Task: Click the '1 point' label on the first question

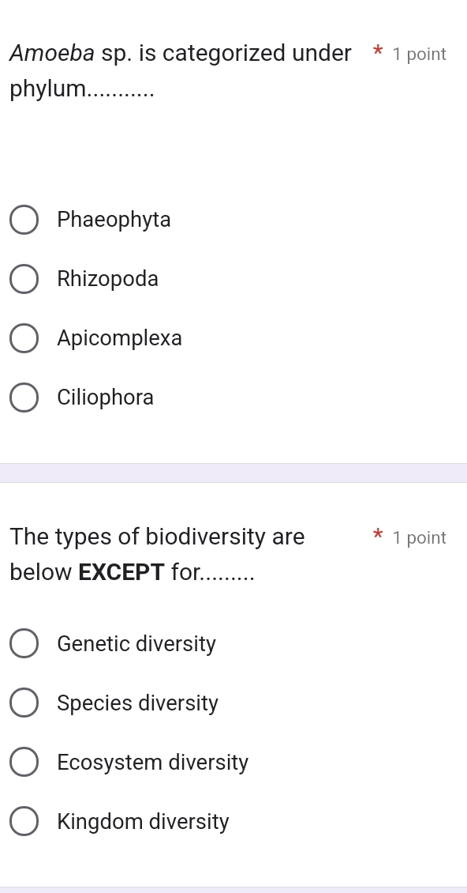Action: pyautogui.click(x=420, y=54)
